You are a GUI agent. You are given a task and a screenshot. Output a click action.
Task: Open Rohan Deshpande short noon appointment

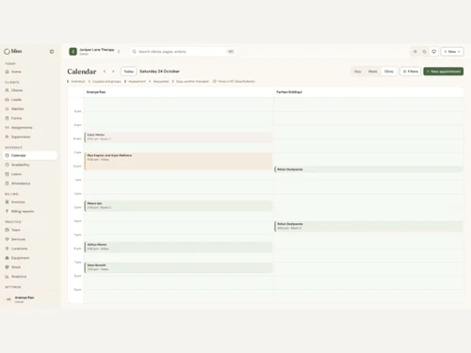tap(368, 169)
